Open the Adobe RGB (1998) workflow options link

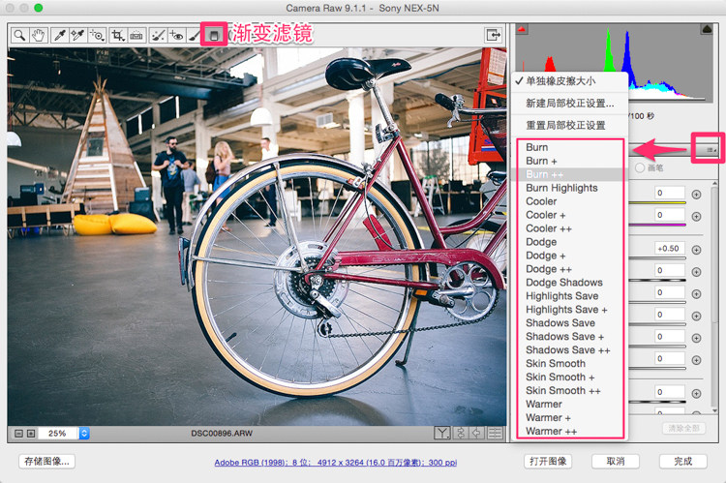coord(336,462)
